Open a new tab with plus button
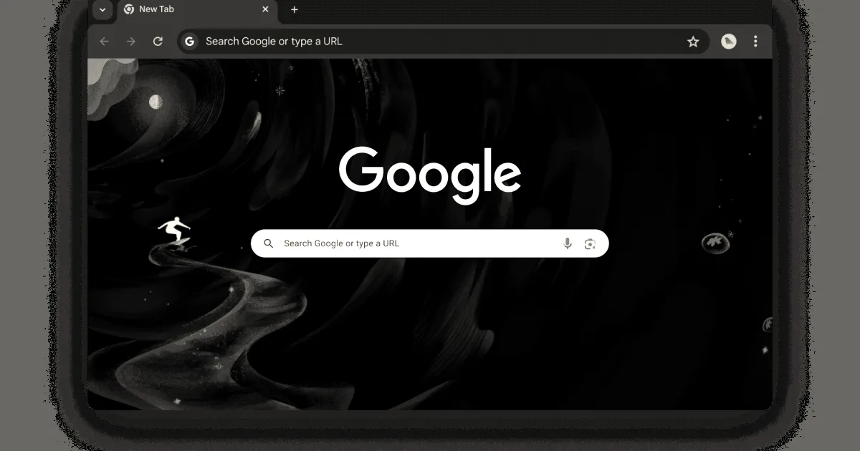This screenshot has width=860, height=451. (295, 10)
